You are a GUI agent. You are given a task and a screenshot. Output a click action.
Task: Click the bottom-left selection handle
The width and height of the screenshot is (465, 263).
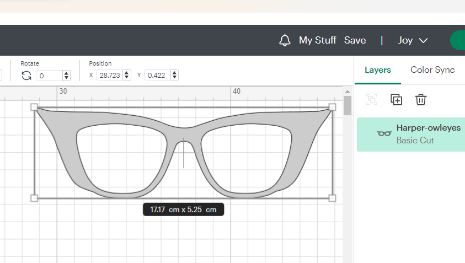click(34, 198)
